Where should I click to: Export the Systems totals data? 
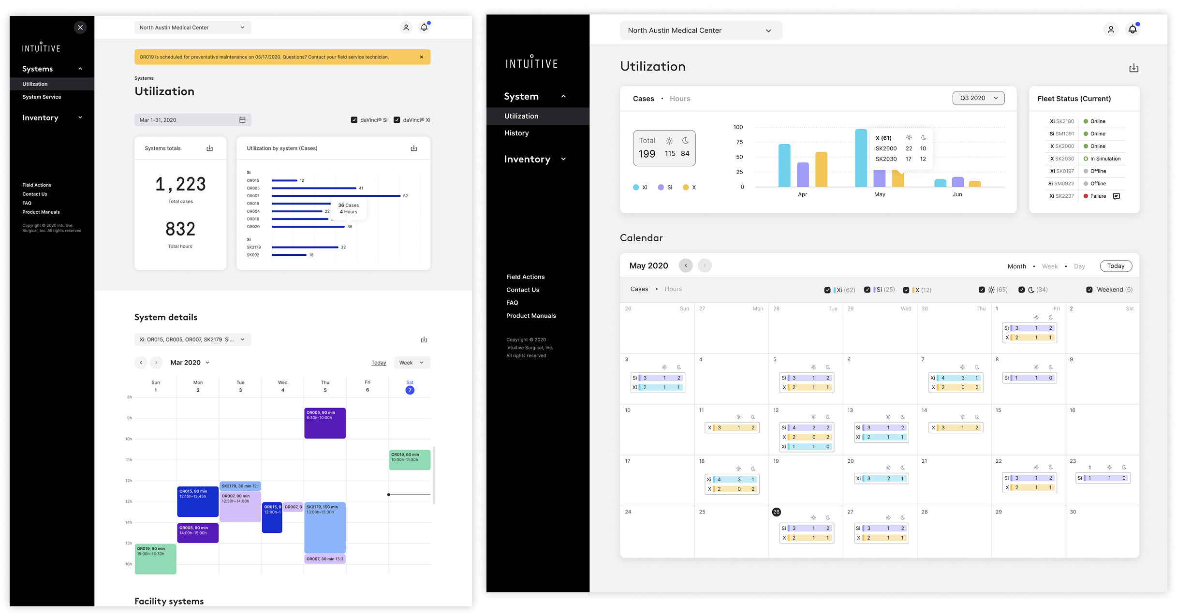(209, 148)
